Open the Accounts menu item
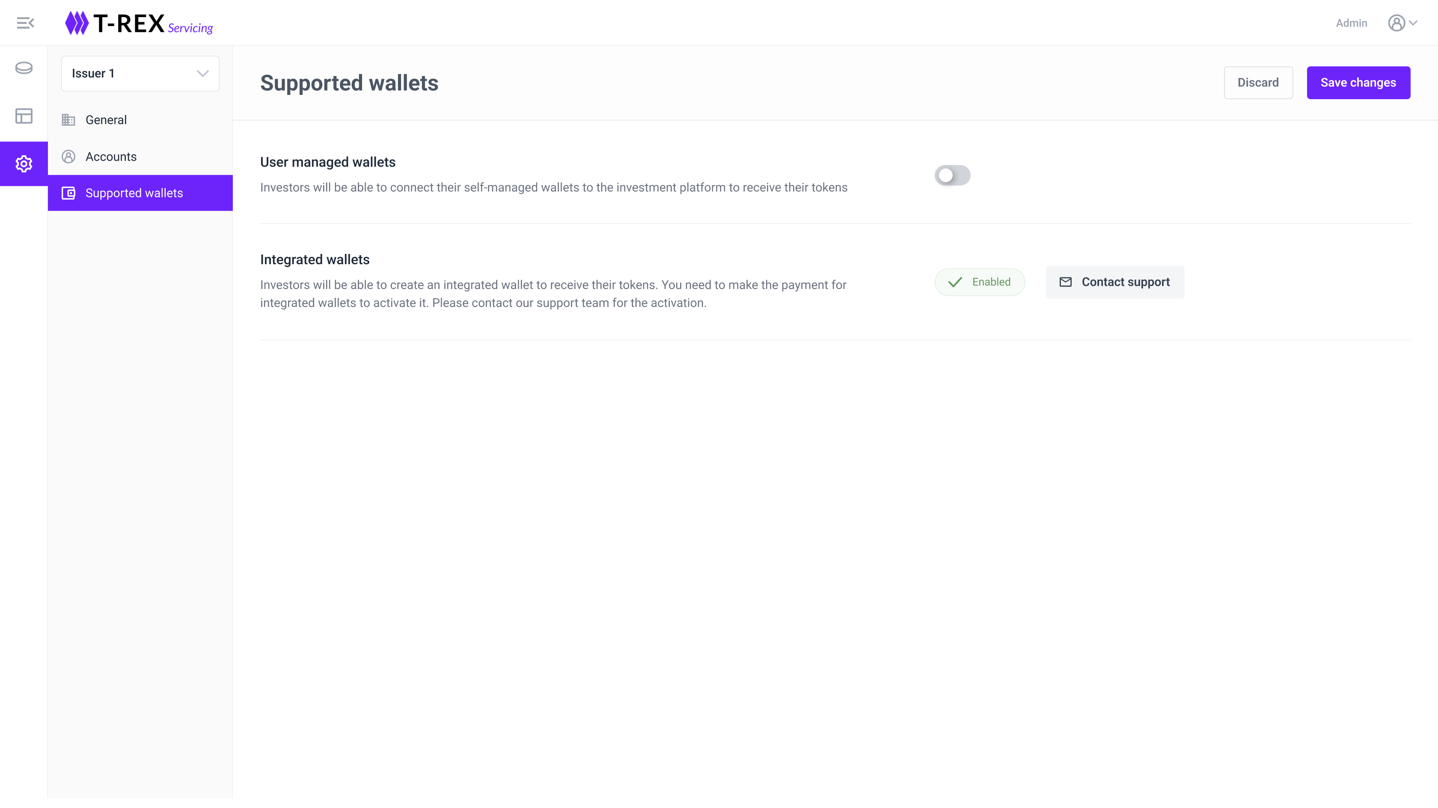This screenshot has height=808, width=1438. pos(111,157)
